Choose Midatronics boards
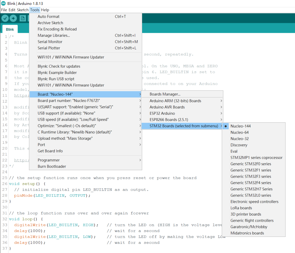The image size is (295, 253). 254,233
